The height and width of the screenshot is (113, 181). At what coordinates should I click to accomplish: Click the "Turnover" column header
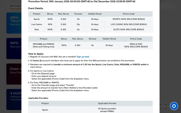pyautogui.click(x=78, y=14)
